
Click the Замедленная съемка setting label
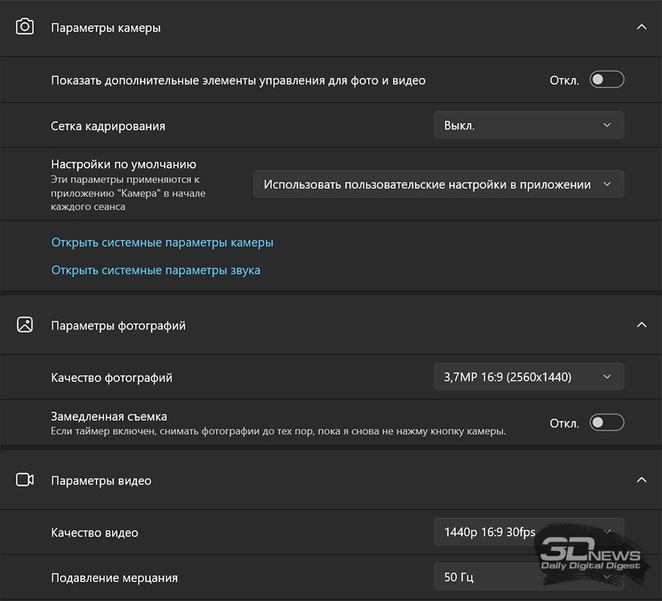(109, 416)
